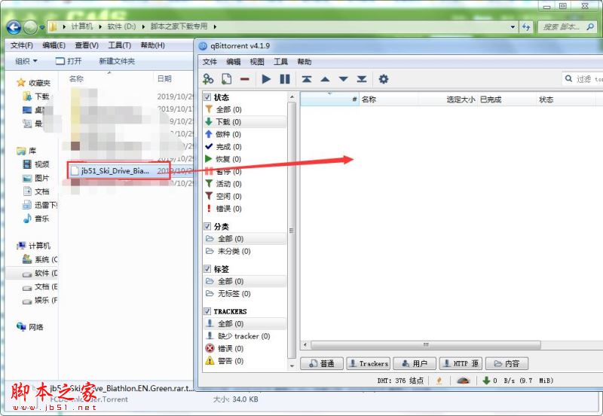Open qBittorrent options gear icon

[x=384, y=79]
